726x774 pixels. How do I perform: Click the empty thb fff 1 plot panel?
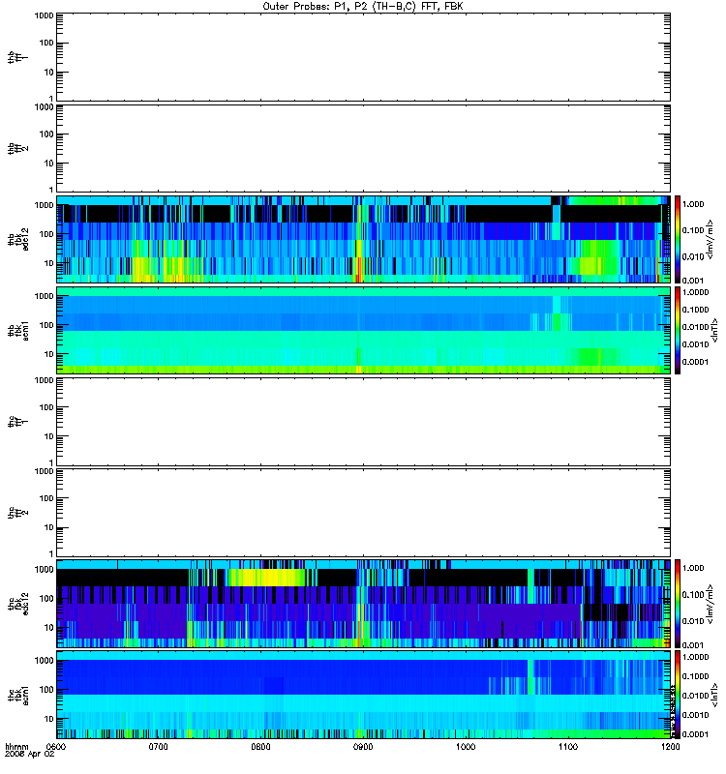[x=364, y=57]
